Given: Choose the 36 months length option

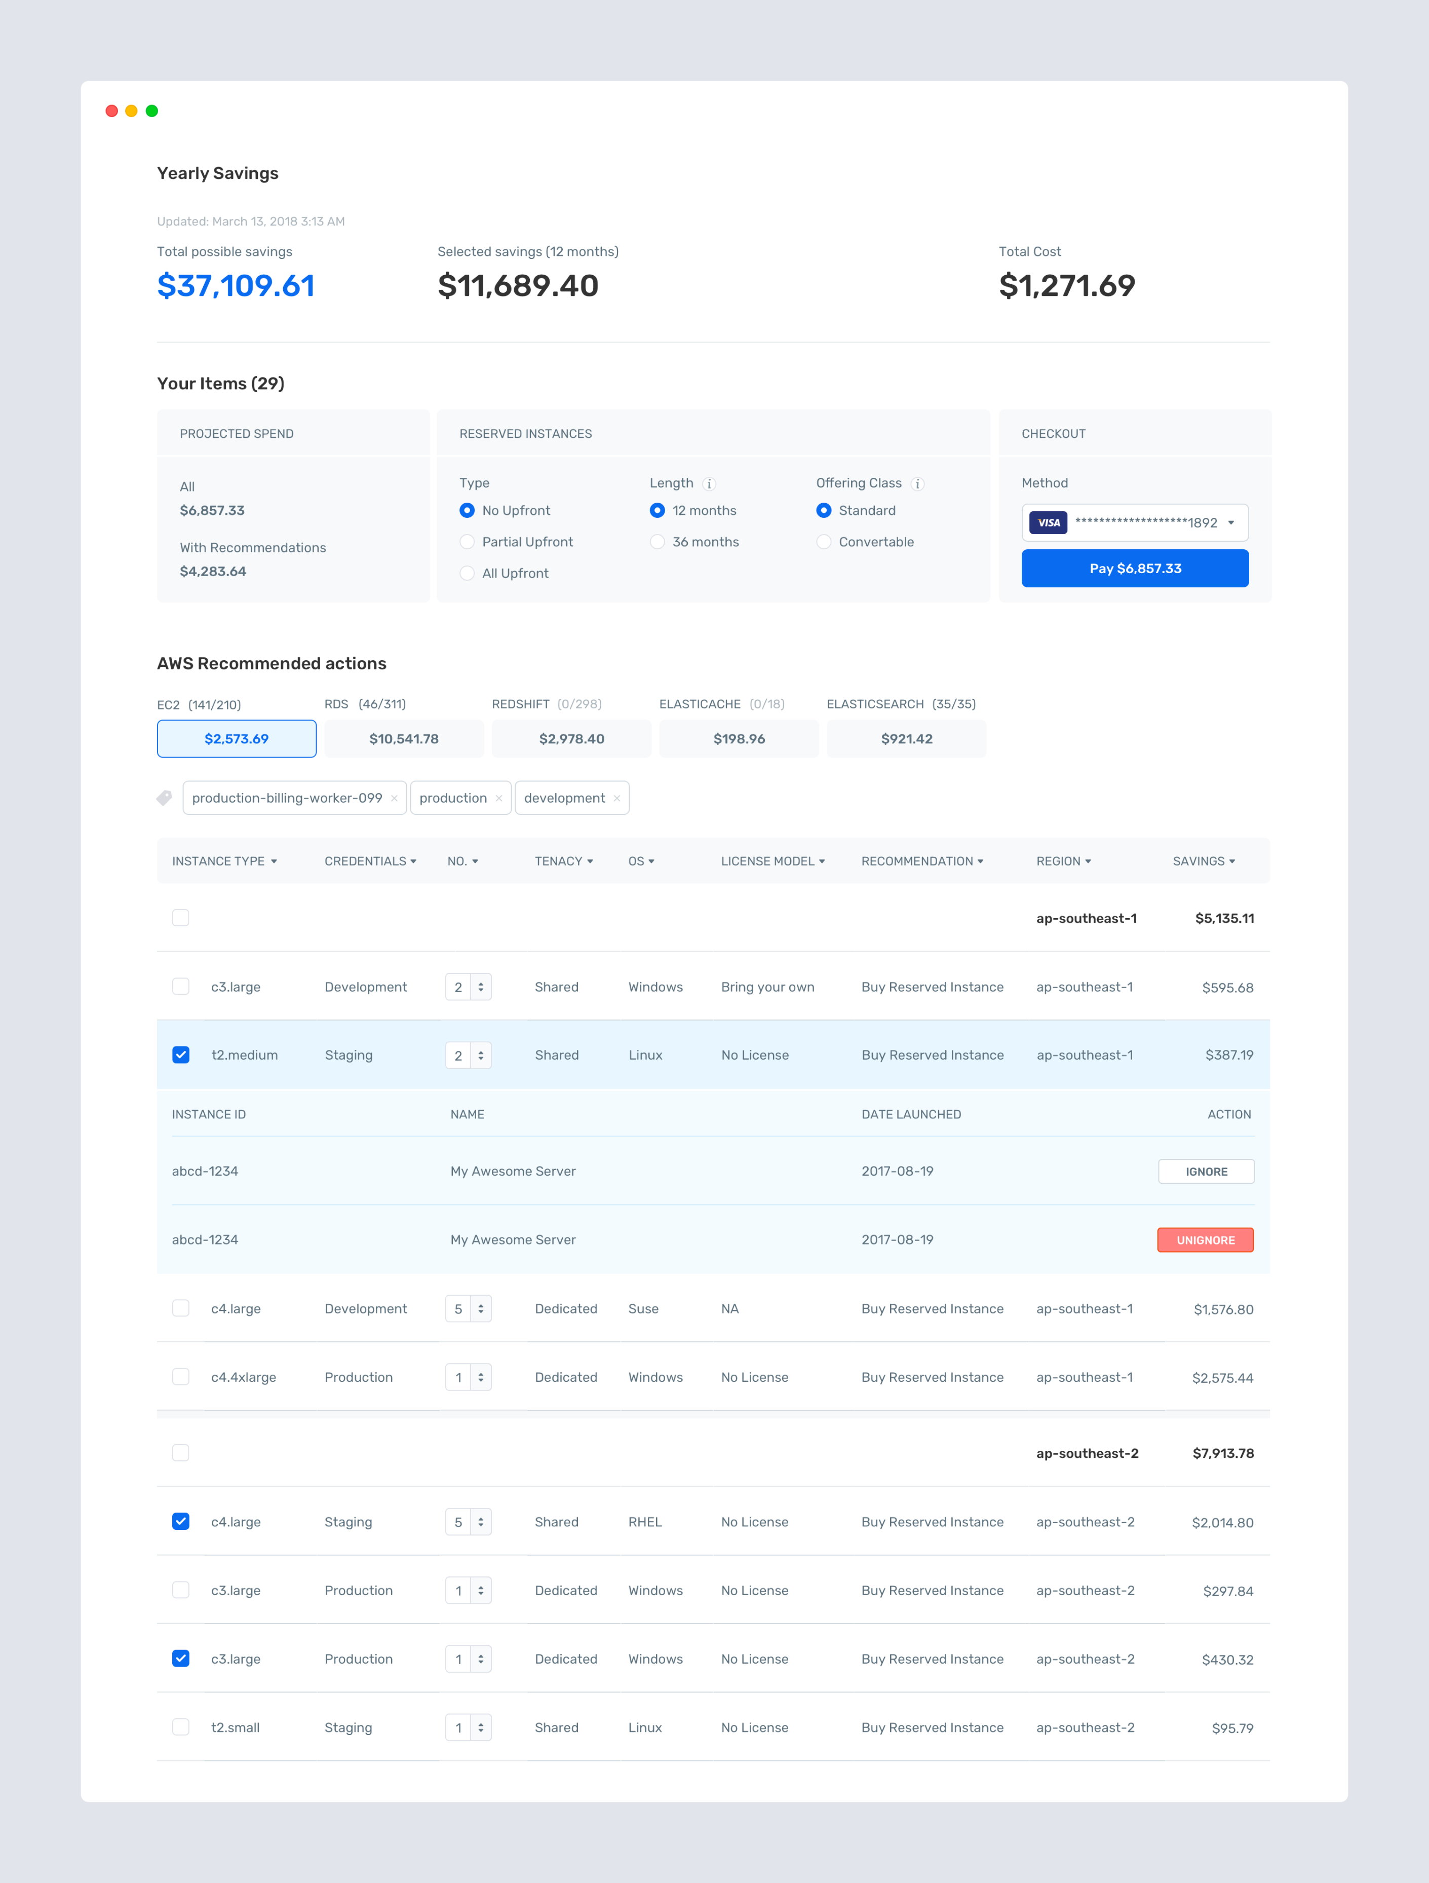Looking at the screenshot, I should point(657,541).
